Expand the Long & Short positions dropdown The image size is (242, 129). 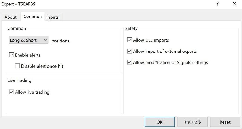point(29,40)
